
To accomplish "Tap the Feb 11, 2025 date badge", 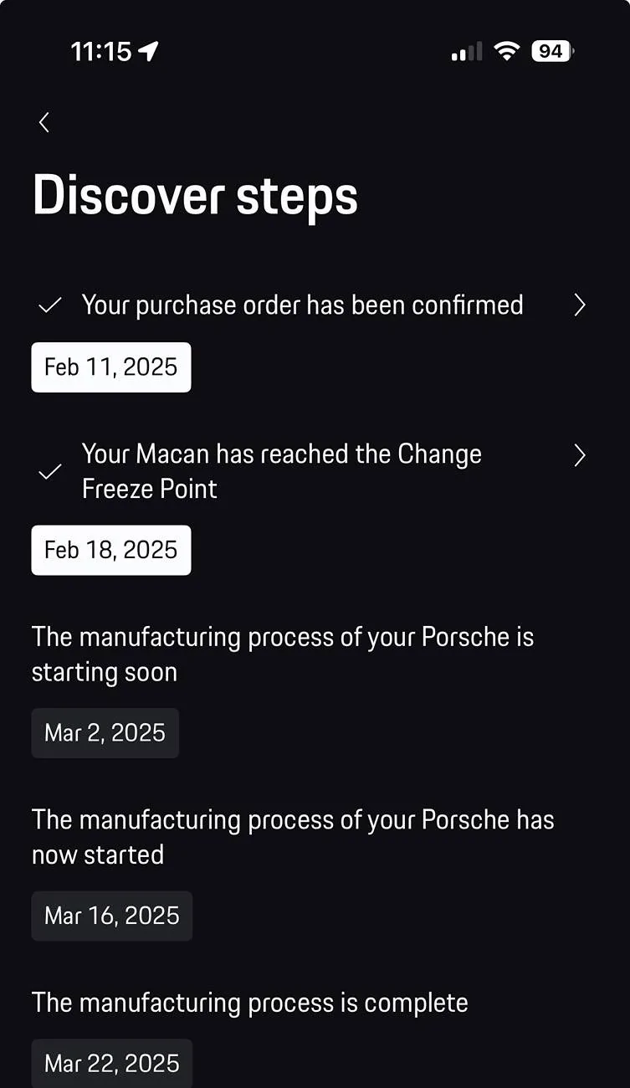I will (111, 367).
